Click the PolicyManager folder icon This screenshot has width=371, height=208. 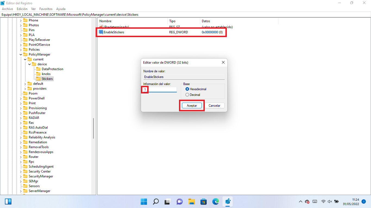point(25,54)
